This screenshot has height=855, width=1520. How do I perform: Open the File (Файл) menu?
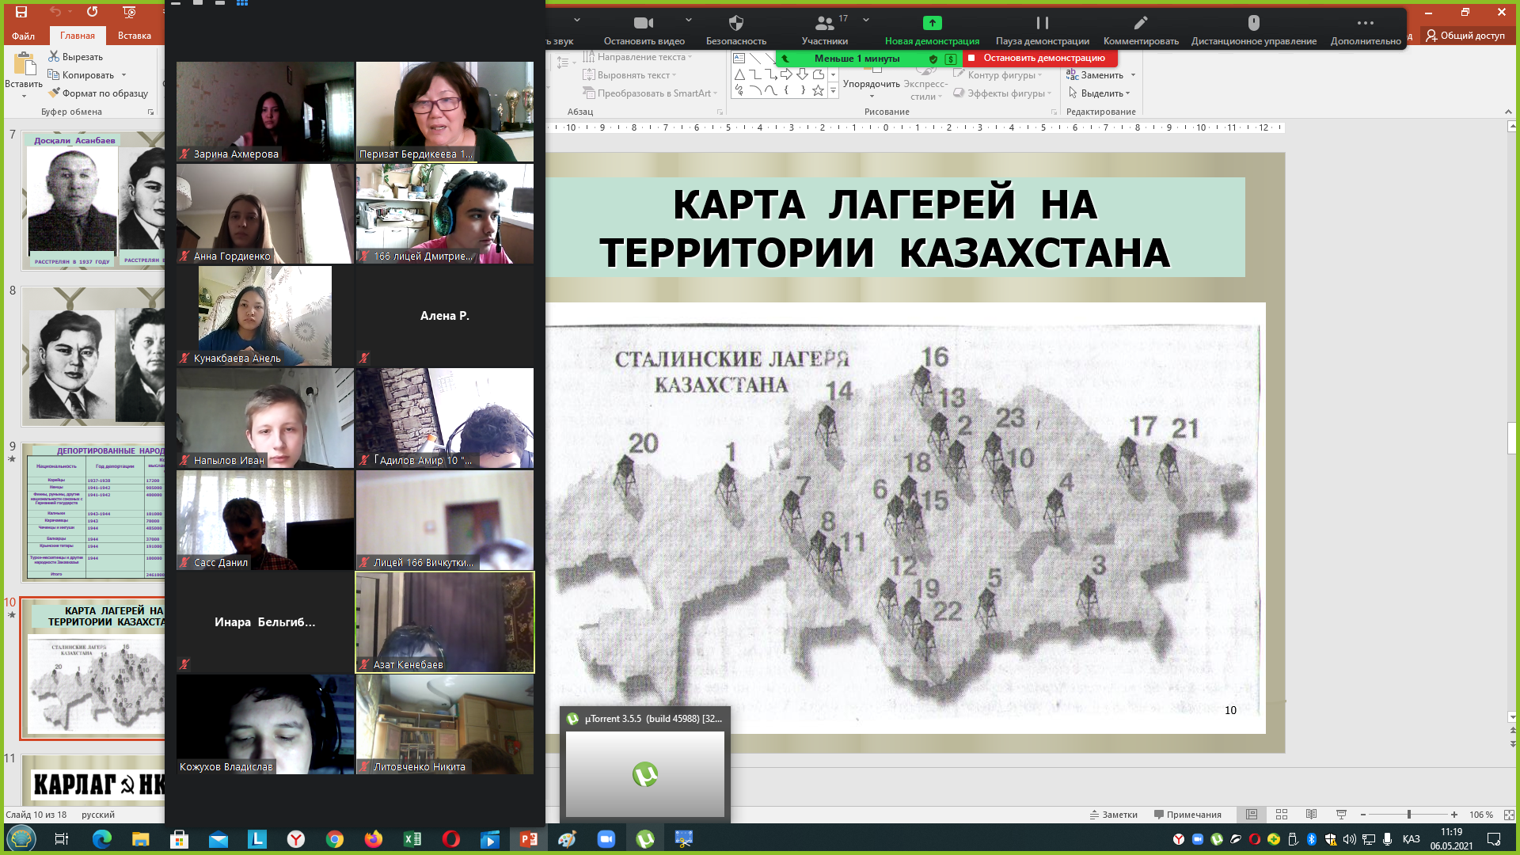click(x=23, y=36)
